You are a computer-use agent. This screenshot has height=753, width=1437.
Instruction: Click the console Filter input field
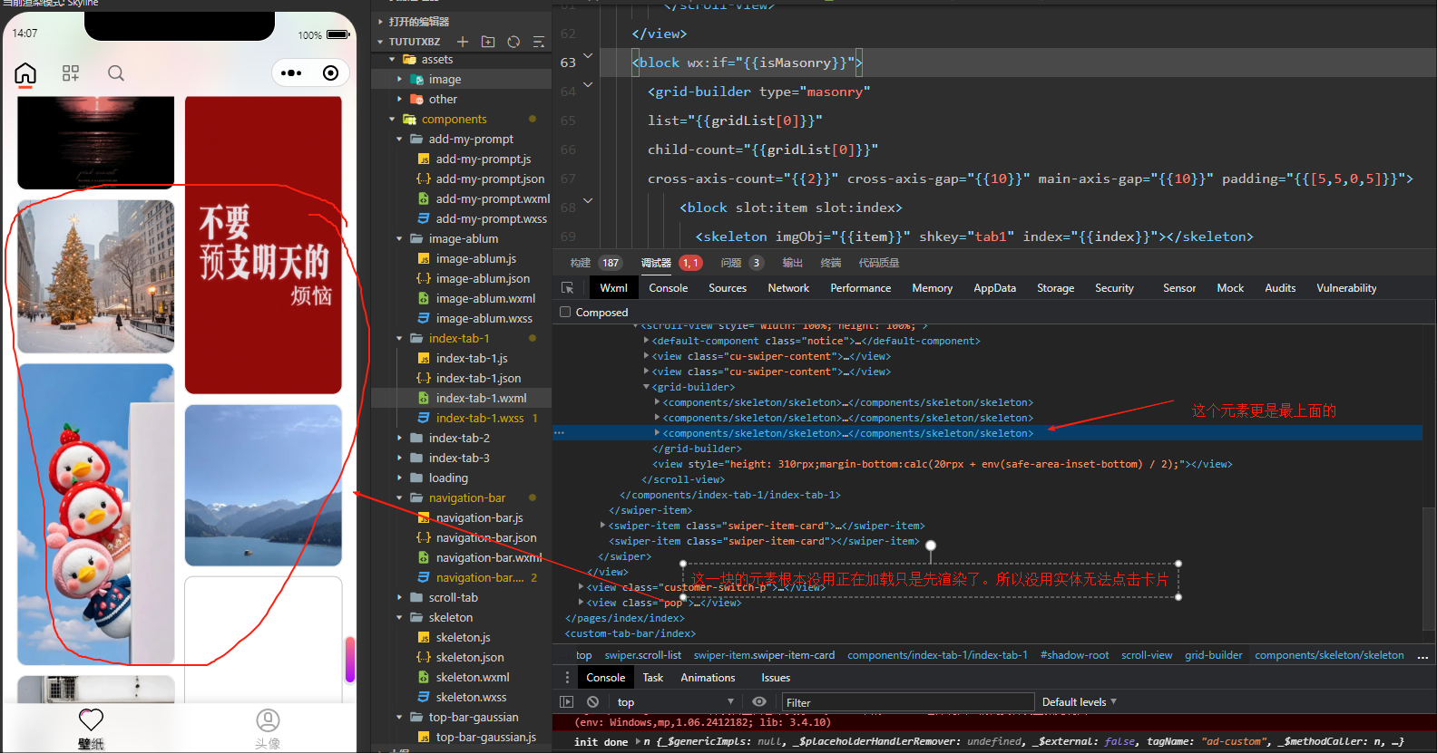(907, 702)
